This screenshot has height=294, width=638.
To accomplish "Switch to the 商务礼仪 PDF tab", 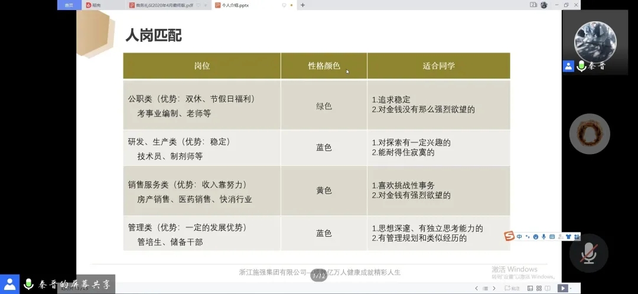I will [x=167, y=5].
